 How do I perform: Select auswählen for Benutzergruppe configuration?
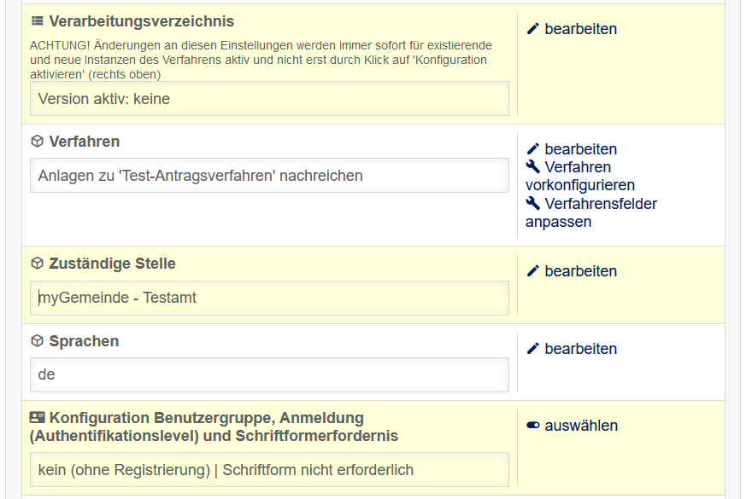tap(581, 426)
